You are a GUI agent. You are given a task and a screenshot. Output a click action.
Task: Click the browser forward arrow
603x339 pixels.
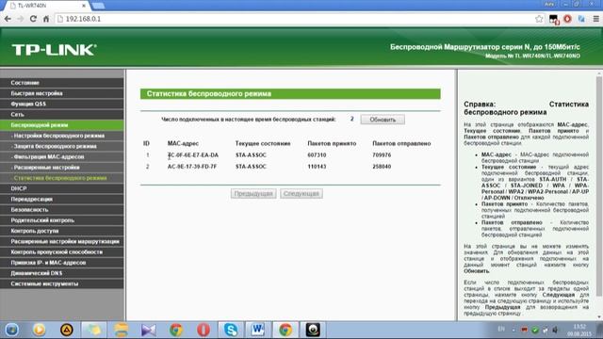click(x=21, y=19)
